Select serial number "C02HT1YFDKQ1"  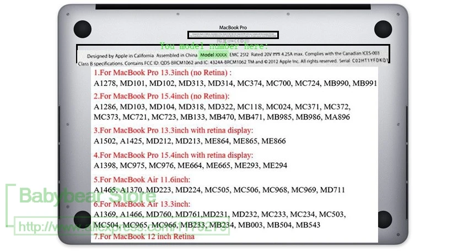click(370, 61)
